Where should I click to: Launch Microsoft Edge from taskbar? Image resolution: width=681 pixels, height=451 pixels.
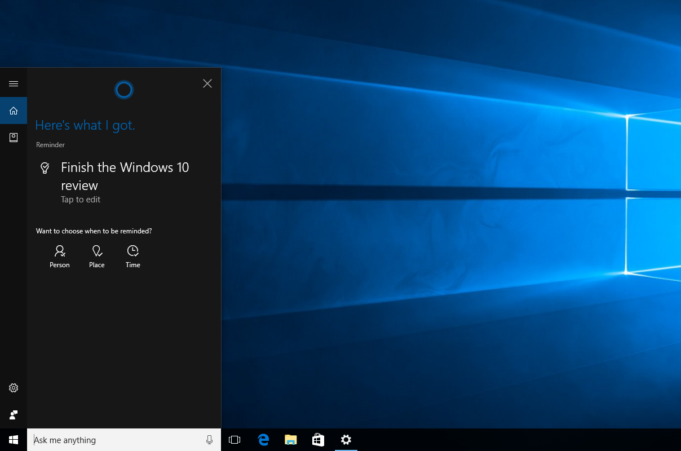pos(263,440)
